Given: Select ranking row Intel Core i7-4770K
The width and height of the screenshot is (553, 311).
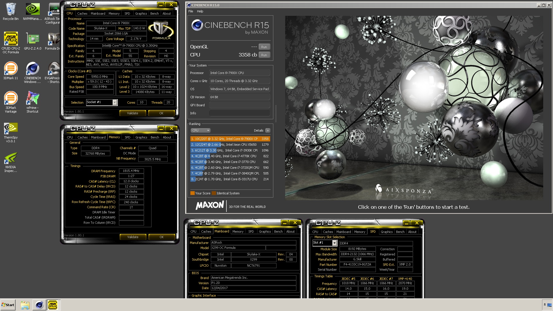Looking at the screenshot, I should coord(230,156).
